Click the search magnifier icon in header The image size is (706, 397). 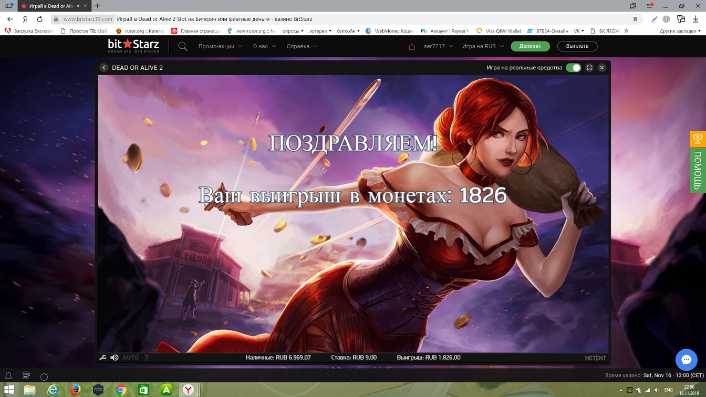point(182,46)
